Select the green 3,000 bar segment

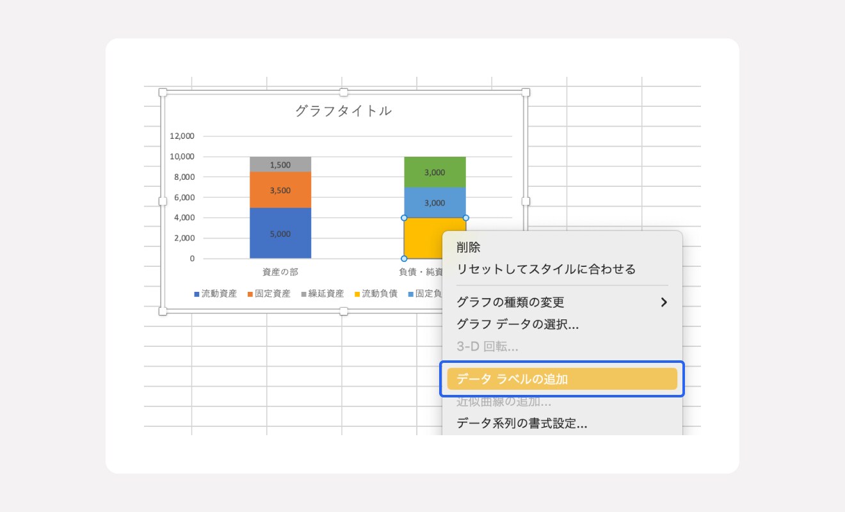pos(435,172)
